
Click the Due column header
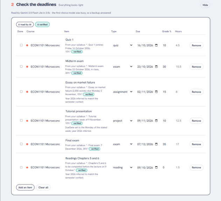138,31
